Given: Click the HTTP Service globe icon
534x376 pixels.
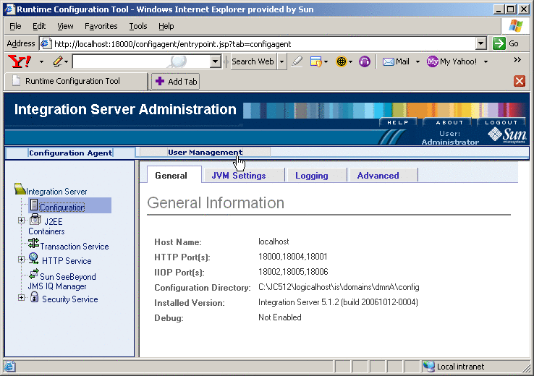Looking at the screenshot, I should (33, 258).
